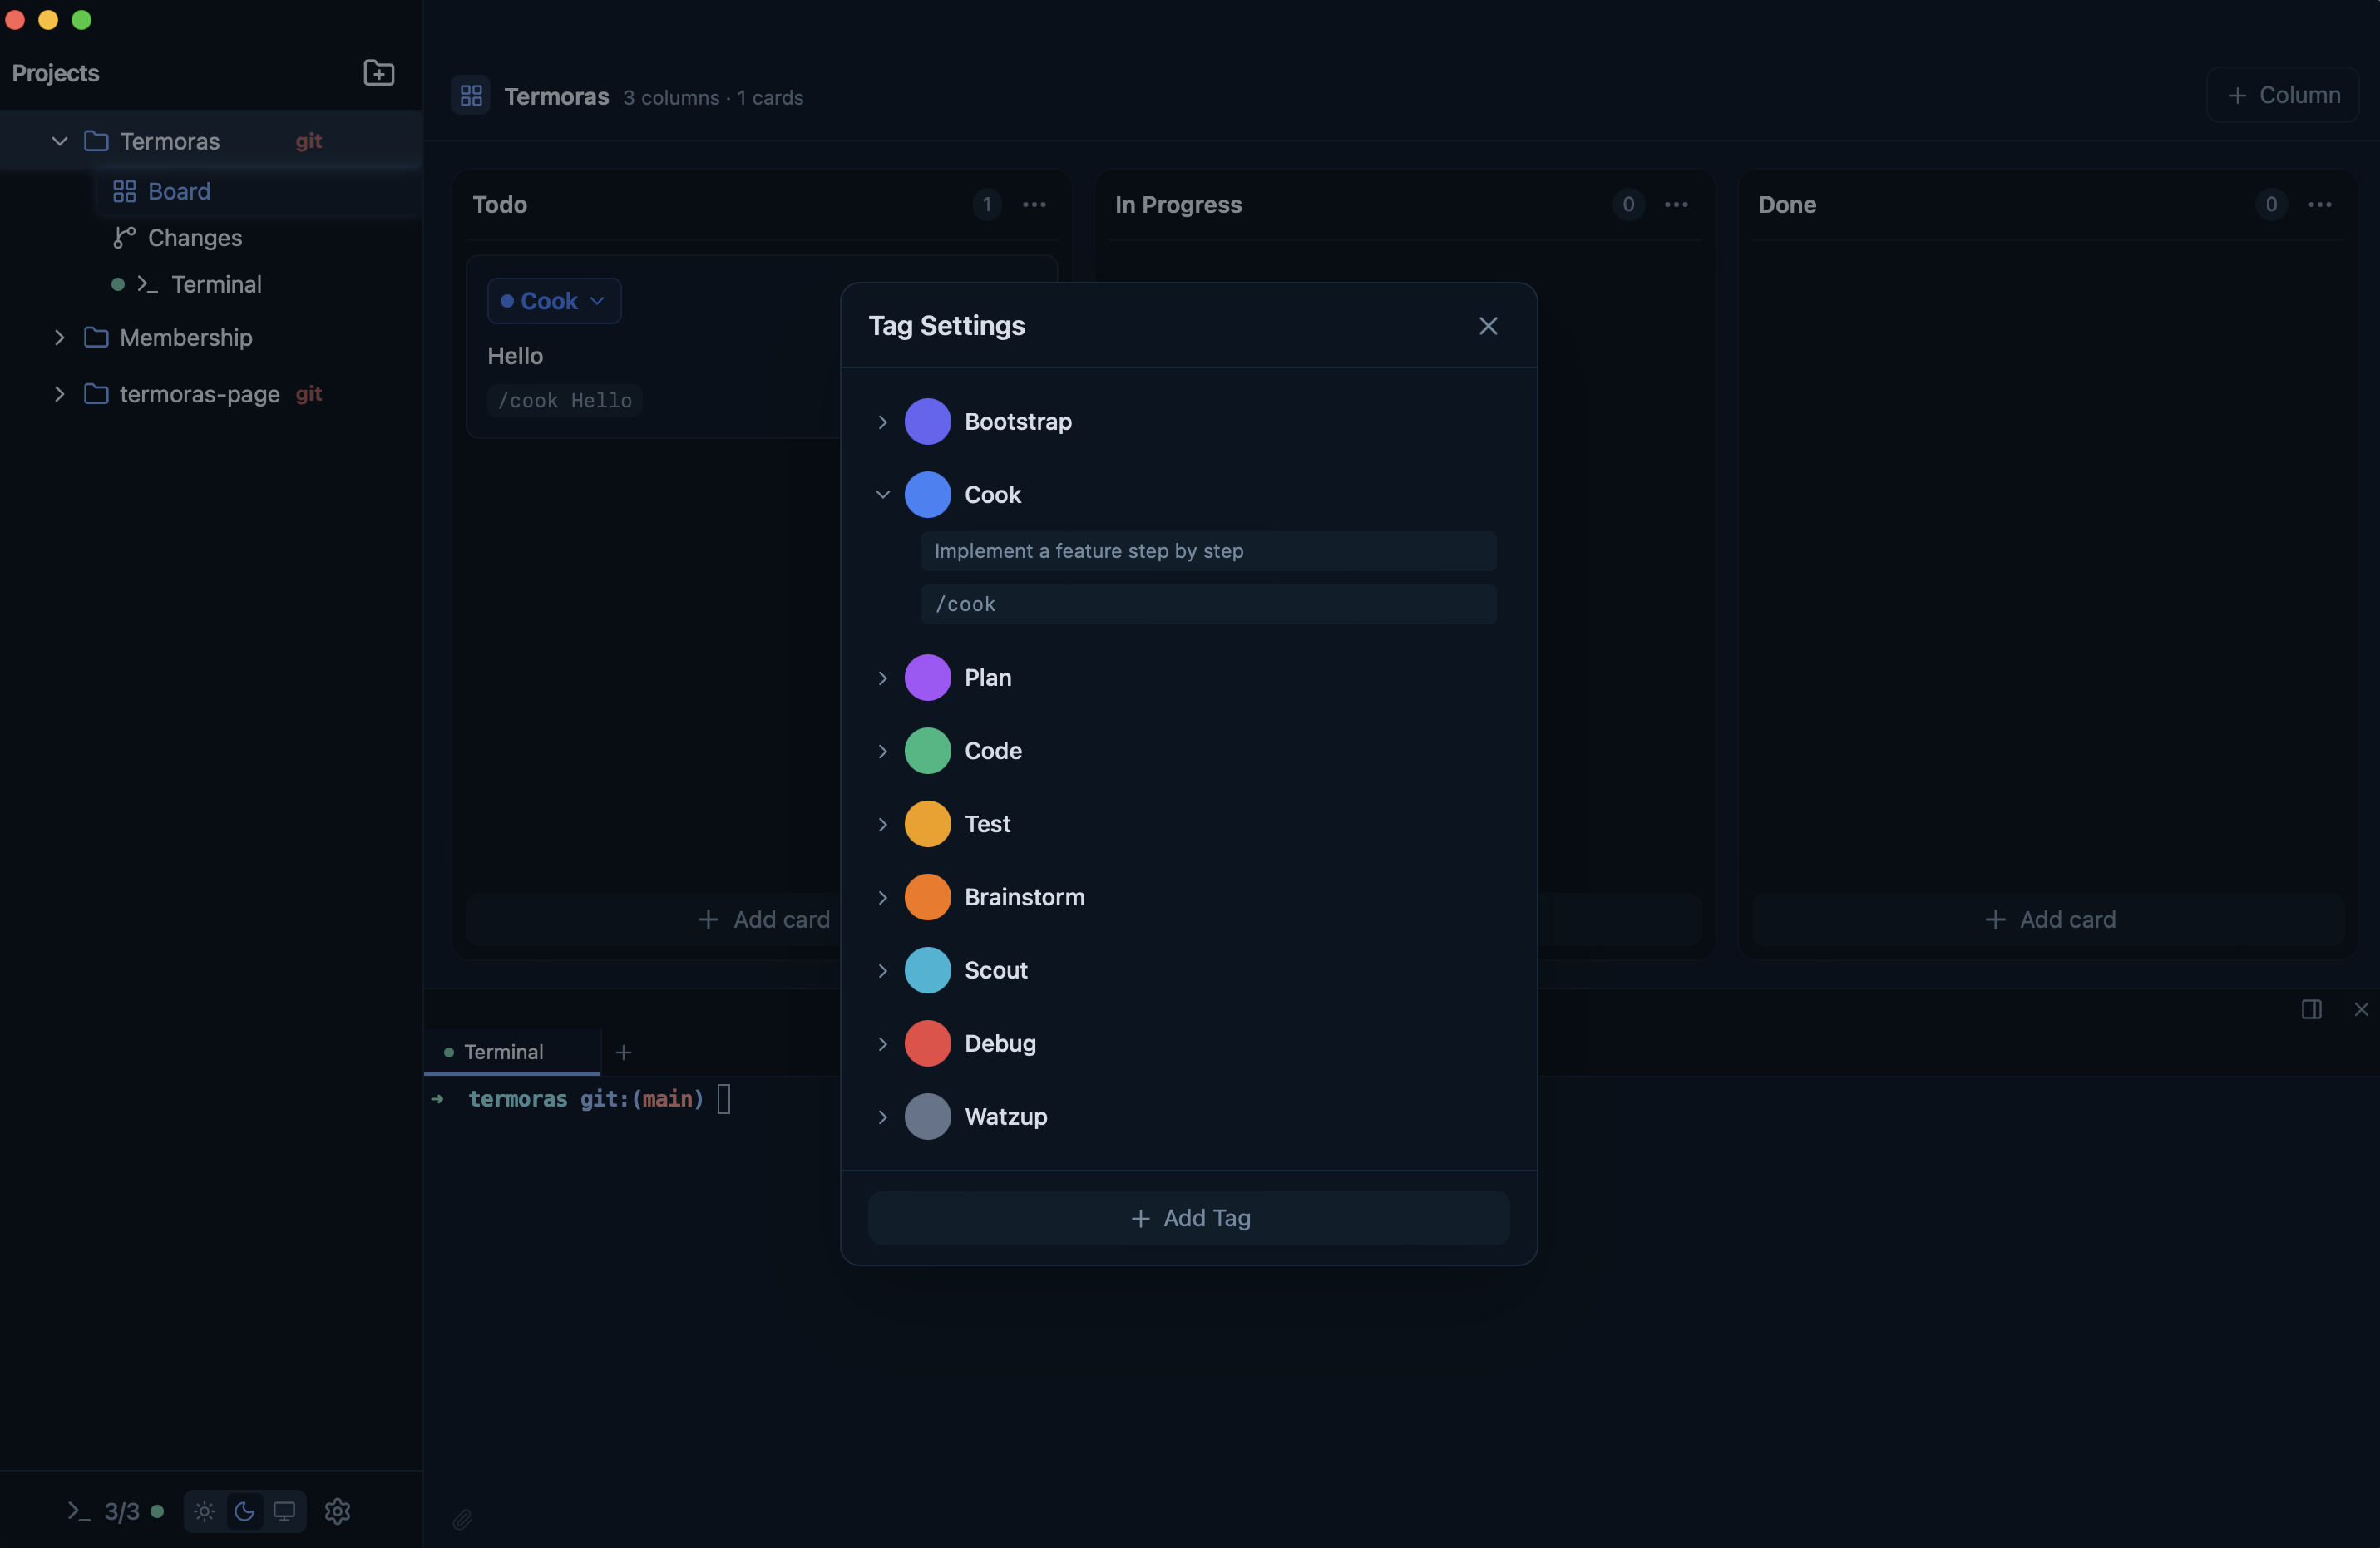This screenshot has width=2380, height=1548.
Task: Expand the Bootstrap tag entry
Action: click(883, 421)
